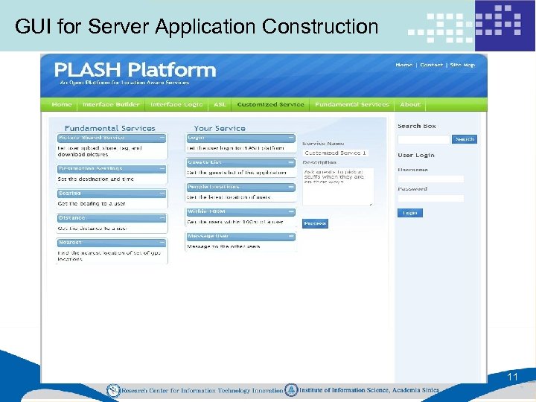Follow the Contact link
Screen dimensions: 536x402
(431, 65)
